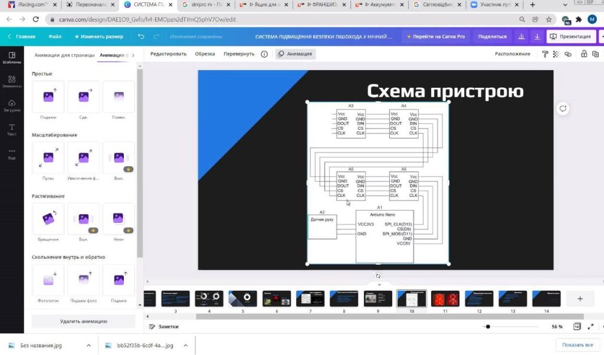The height and width of the screenshot is (355, 604).
Task: Click the link chain icon in toolbar
Action: tap(568, 54)
